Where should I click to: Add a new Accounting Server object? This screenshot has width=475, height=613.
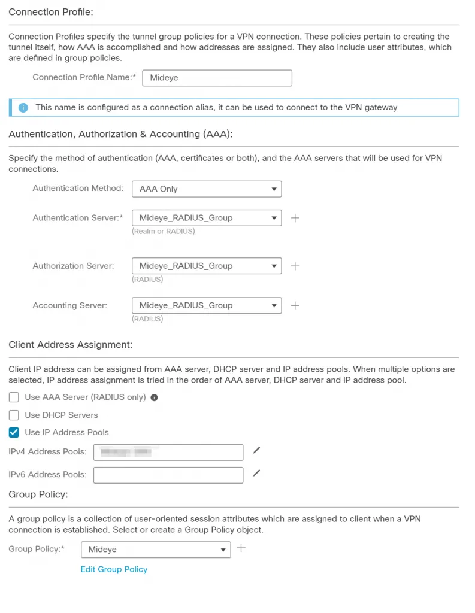pos(295,305)
